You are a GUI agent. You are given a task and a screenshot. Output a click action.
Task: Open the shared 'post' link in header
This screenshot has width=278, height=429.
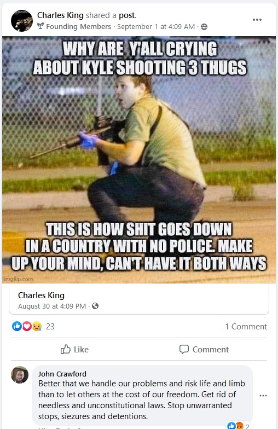[x=127, y=15]
